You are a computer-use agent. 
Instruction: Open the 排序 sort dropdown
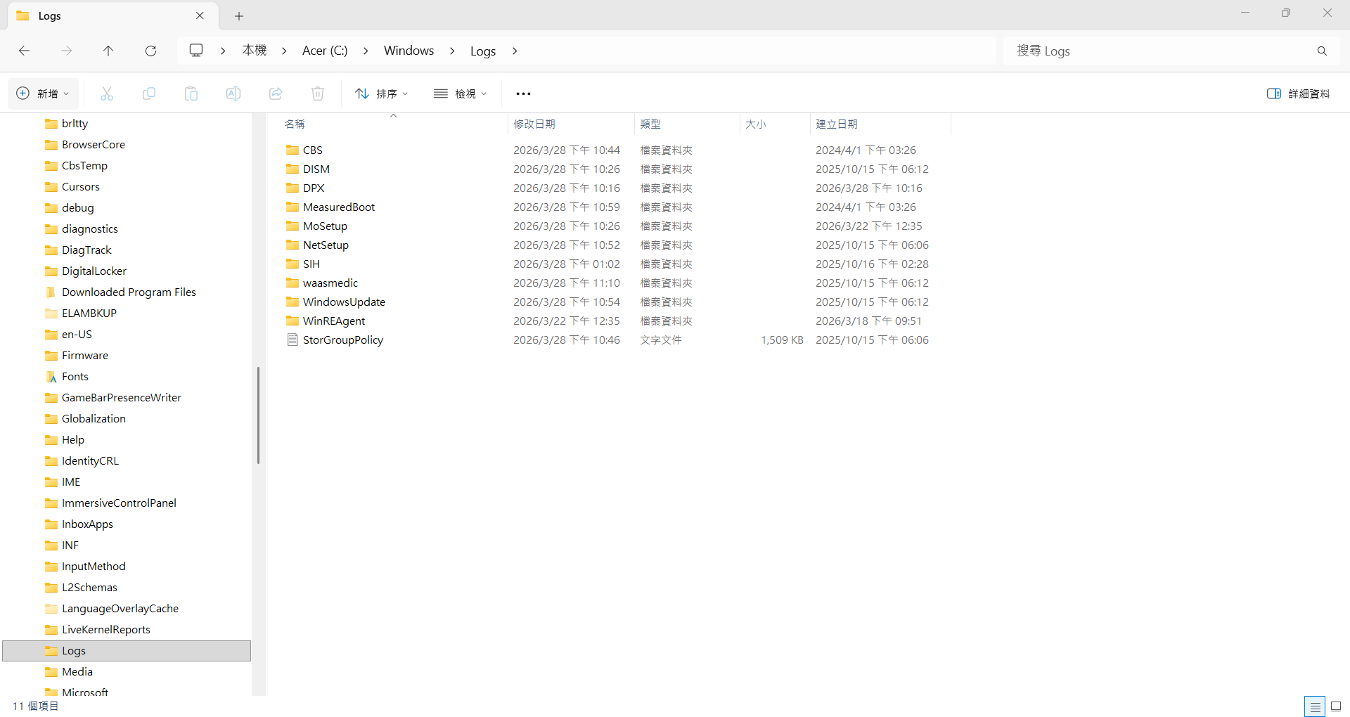[382, 93]
